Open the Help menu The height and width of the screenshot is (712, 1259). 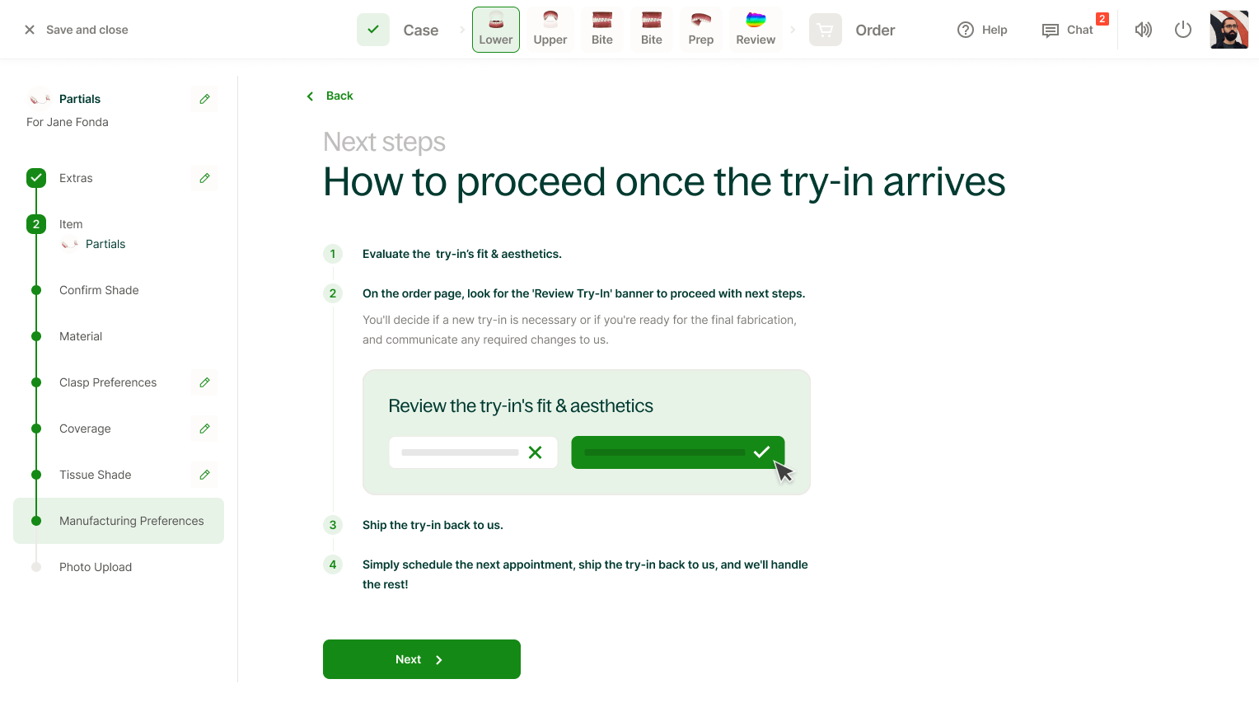(x=982, y=30)
